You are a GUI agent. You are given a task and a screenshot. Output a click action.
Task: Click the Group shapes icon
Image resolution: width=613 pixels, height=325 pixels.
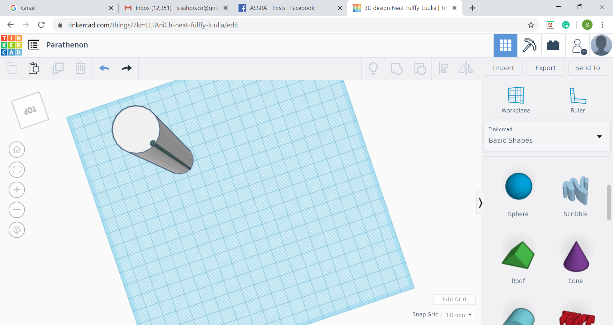(397, 68)
